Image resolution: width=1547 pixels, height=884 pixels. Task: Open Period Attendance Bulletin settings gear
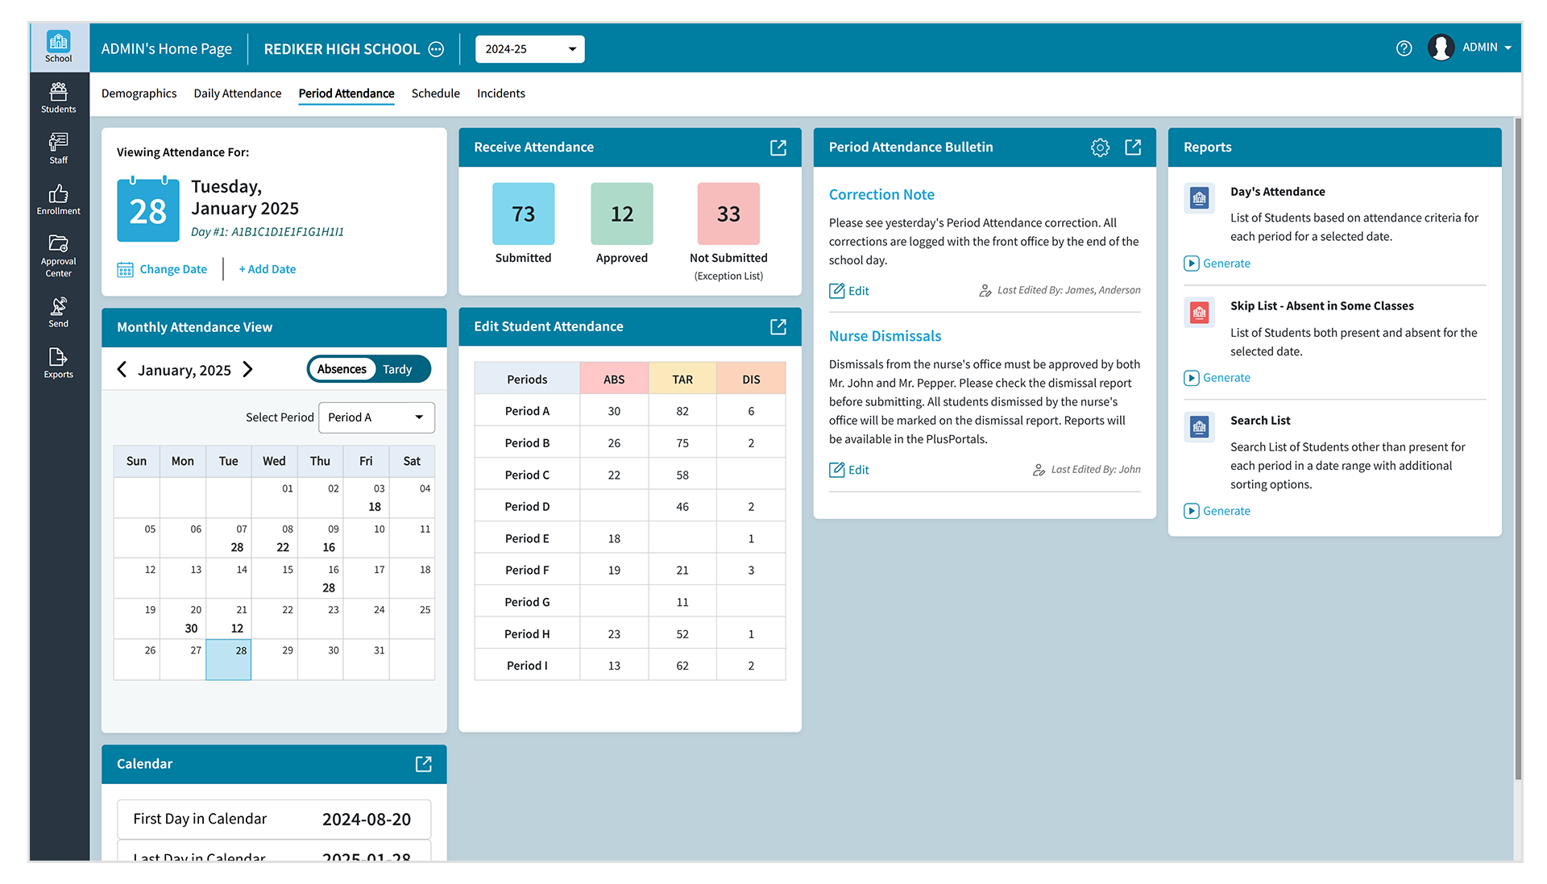tap(1100, 147)
